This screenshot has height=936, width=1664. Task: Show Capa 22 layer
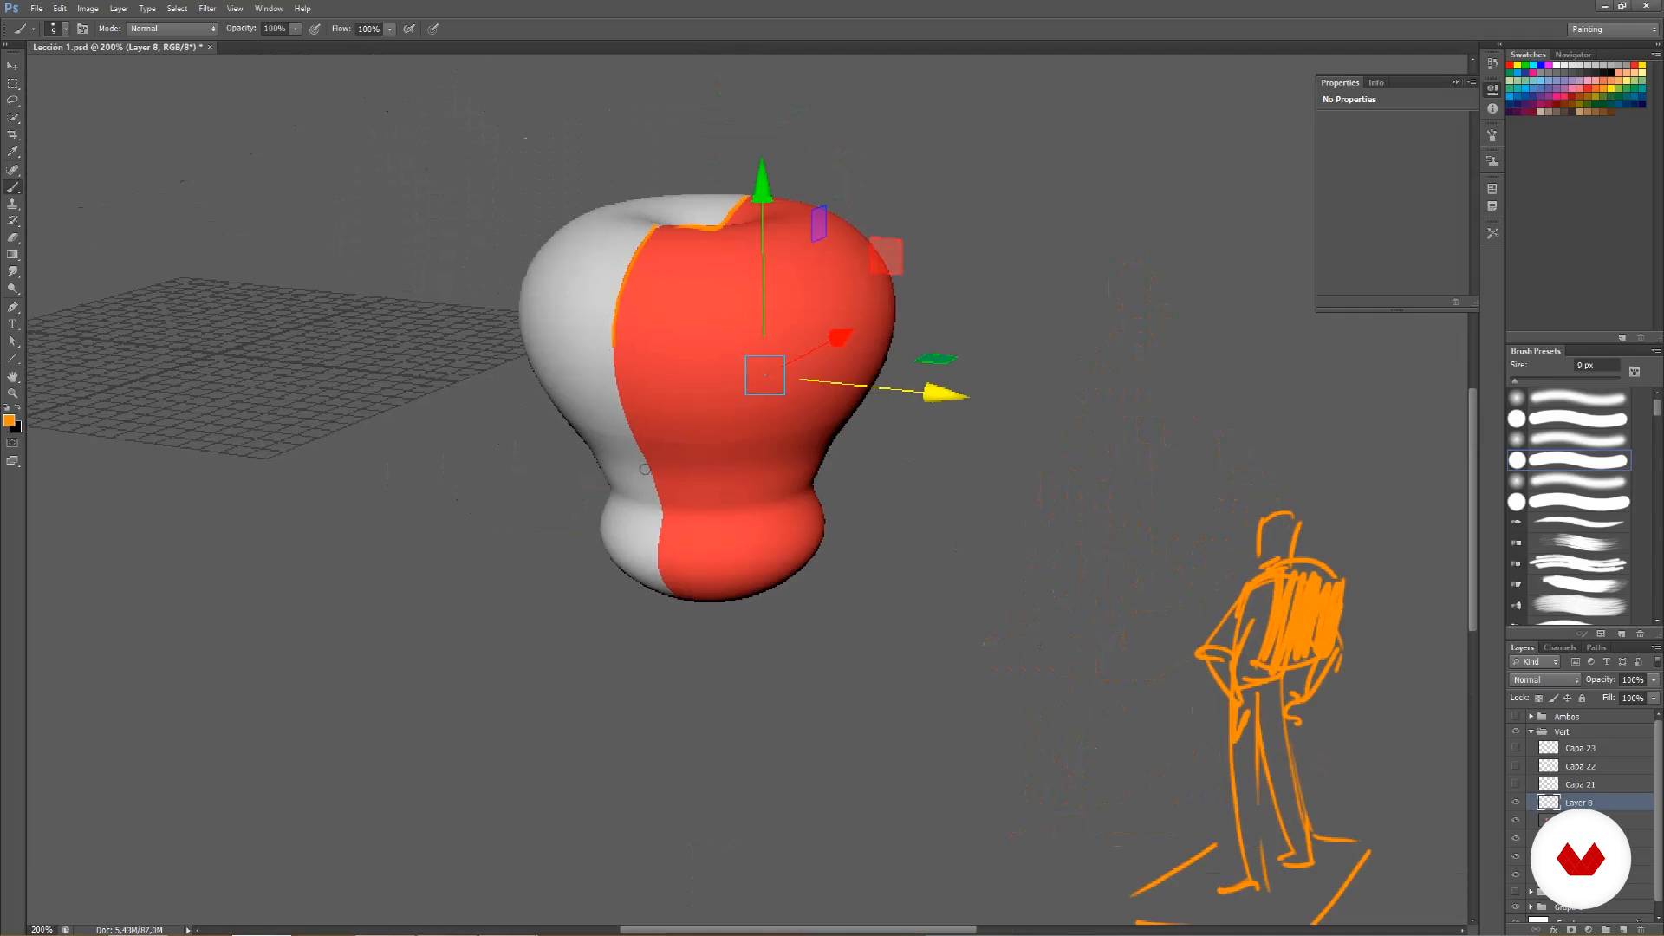click(1516, 766)
